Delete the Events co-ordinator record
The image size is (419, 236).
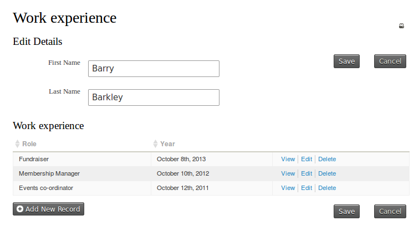[x=327, y=188]
